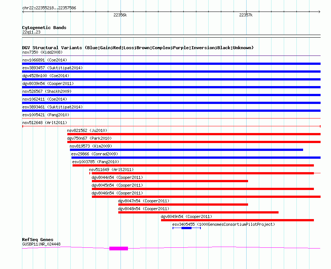Open dgv8048n54 (Cooper2011) variant label

144,209
